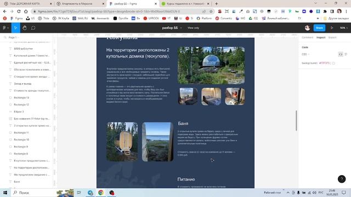
Task: Click the background color swatch in code
Action: [x=333, y=63]
